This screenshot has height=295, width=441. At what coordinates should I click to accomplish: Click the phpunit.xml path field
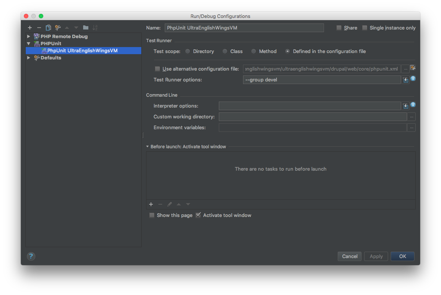click(322, 69)
